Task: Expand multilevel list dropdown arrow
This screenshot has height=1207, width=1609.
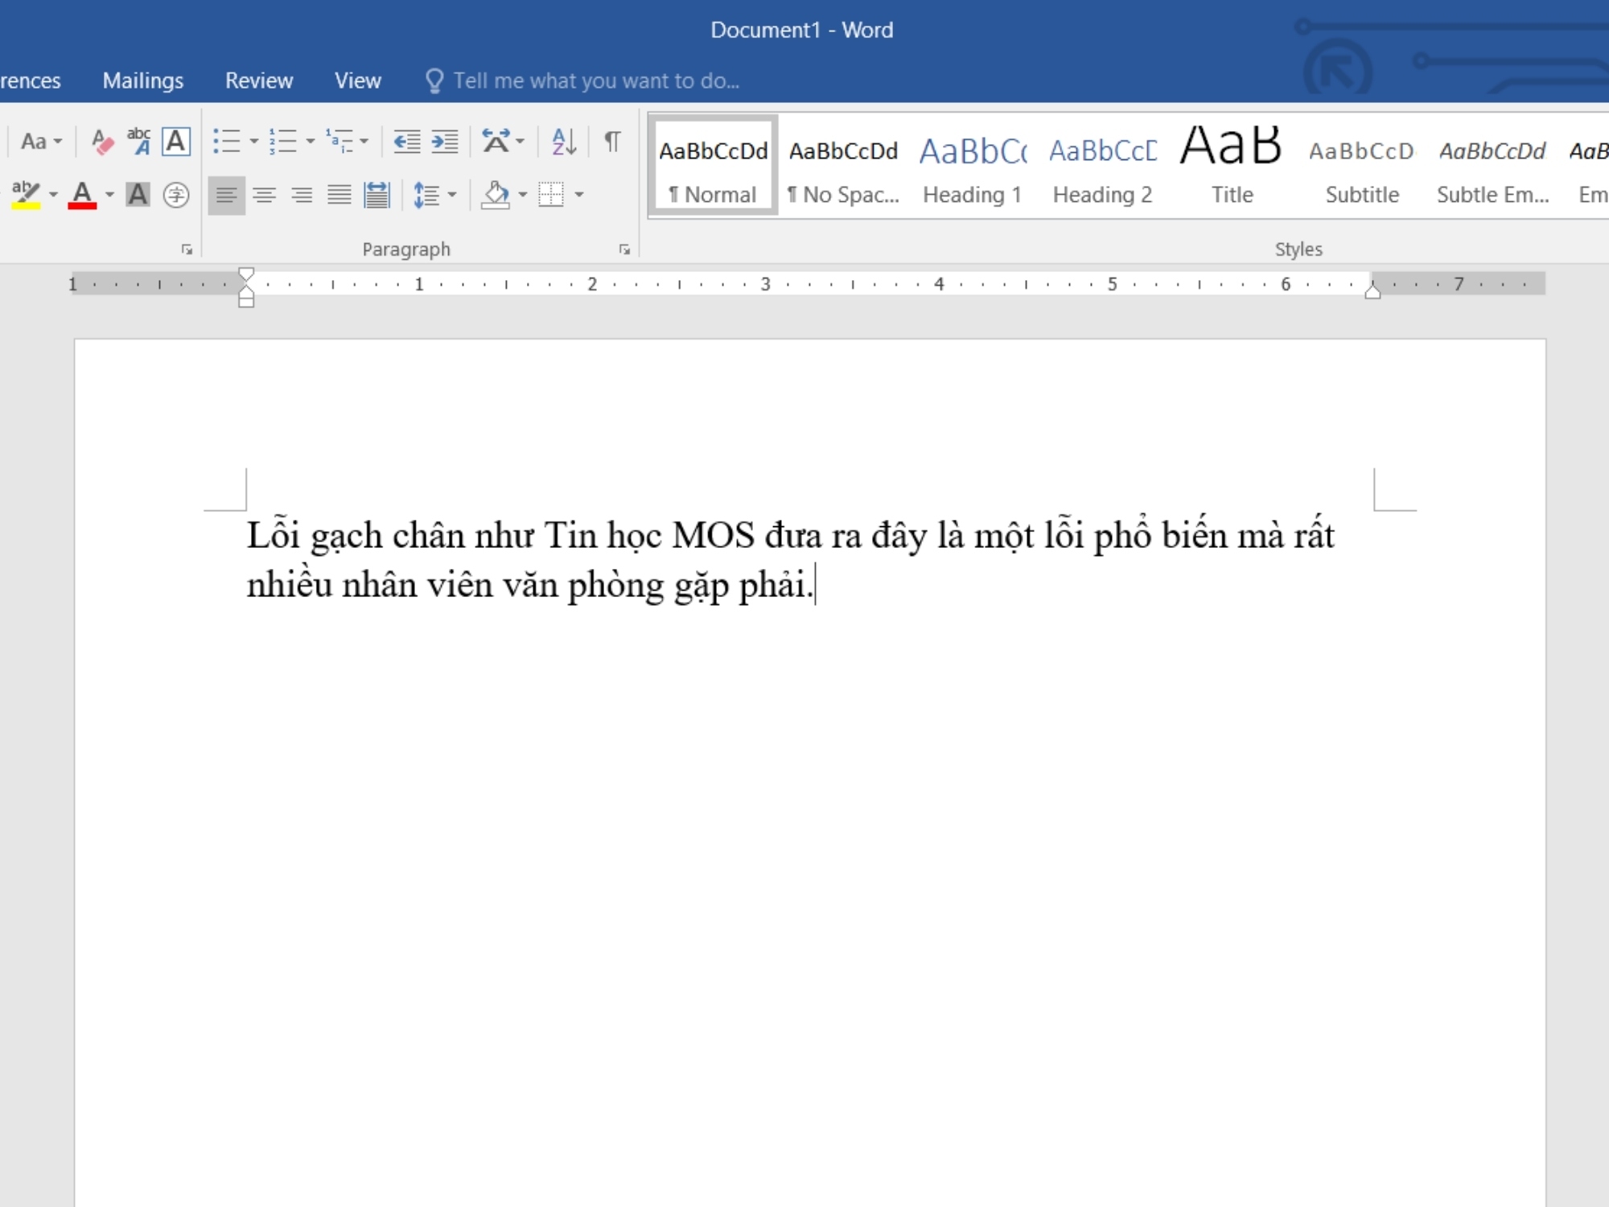Action: coord(364,142)
